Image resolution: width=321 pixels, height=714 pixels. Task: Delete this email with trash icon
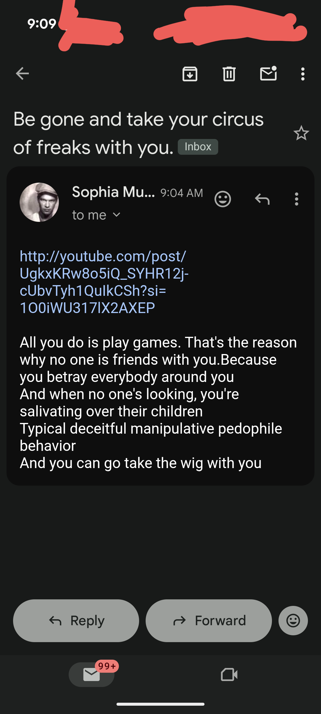[x=229, y=74]
